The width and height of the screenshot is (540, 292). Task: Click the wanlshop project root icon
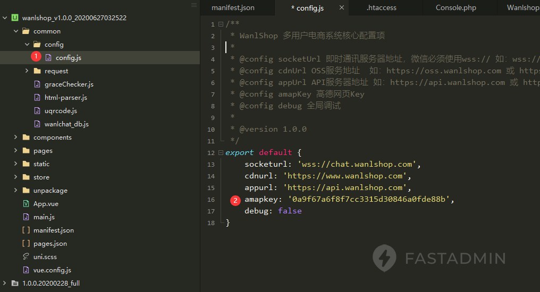point(15,18)
